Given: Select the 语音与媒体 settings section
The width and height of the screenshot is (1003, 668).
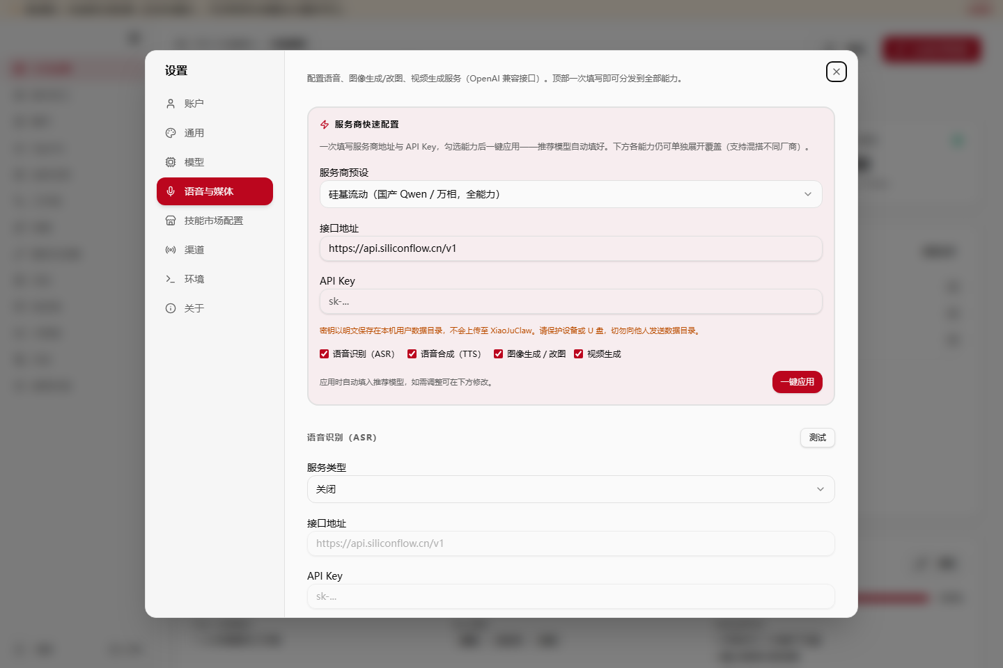Looking at the screenshot, I should tap(215, 191).
